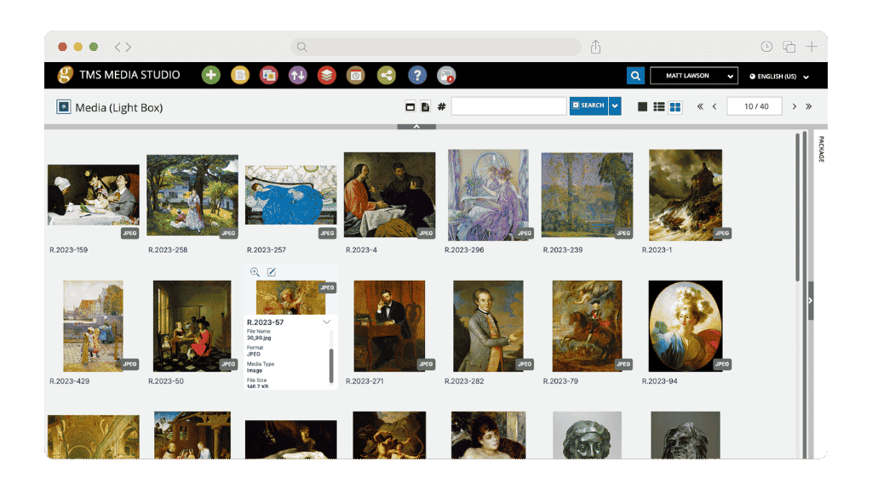Go to the last page
This screenshot has height=490, width=872.
(x=809, y=106)
